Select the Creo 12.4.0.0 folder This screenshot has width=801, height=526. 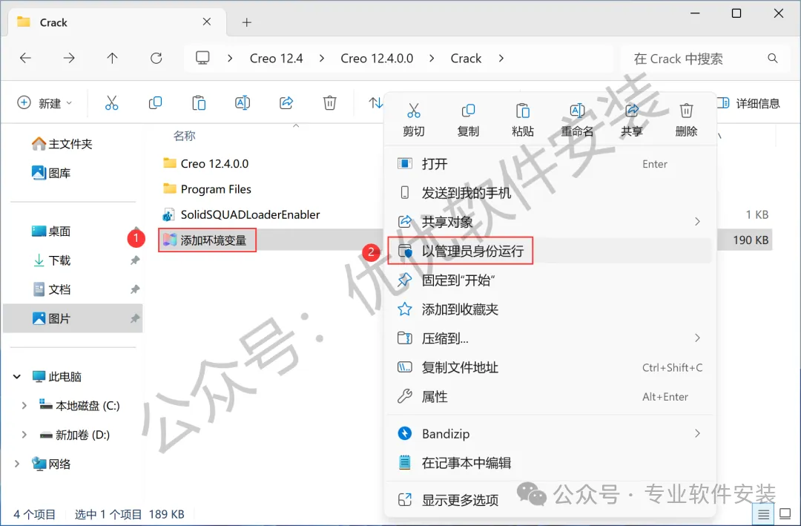[206, 163]
